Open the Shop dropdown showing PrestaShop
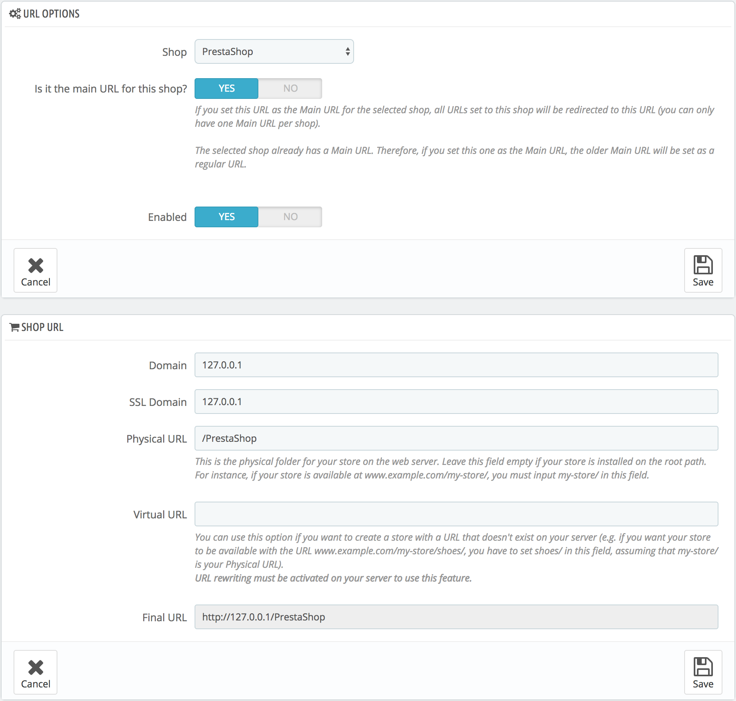Screen dimensions: 736x701 (274, 51)
